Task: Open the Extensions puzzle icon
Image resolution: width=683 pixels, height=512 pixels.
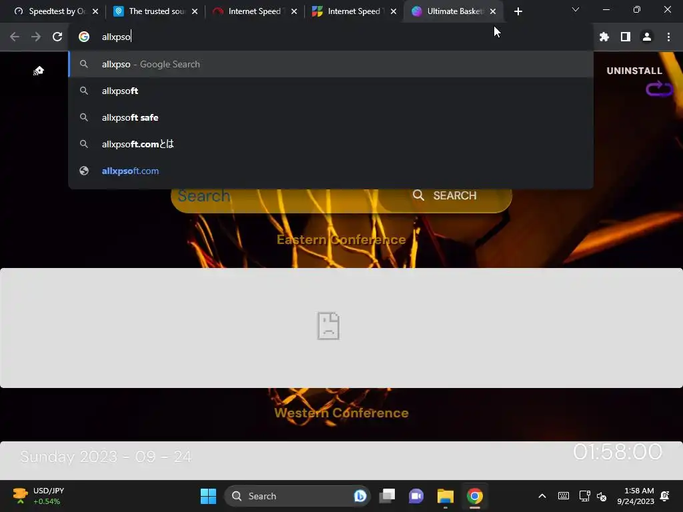Action: click(x=604, y=37)
